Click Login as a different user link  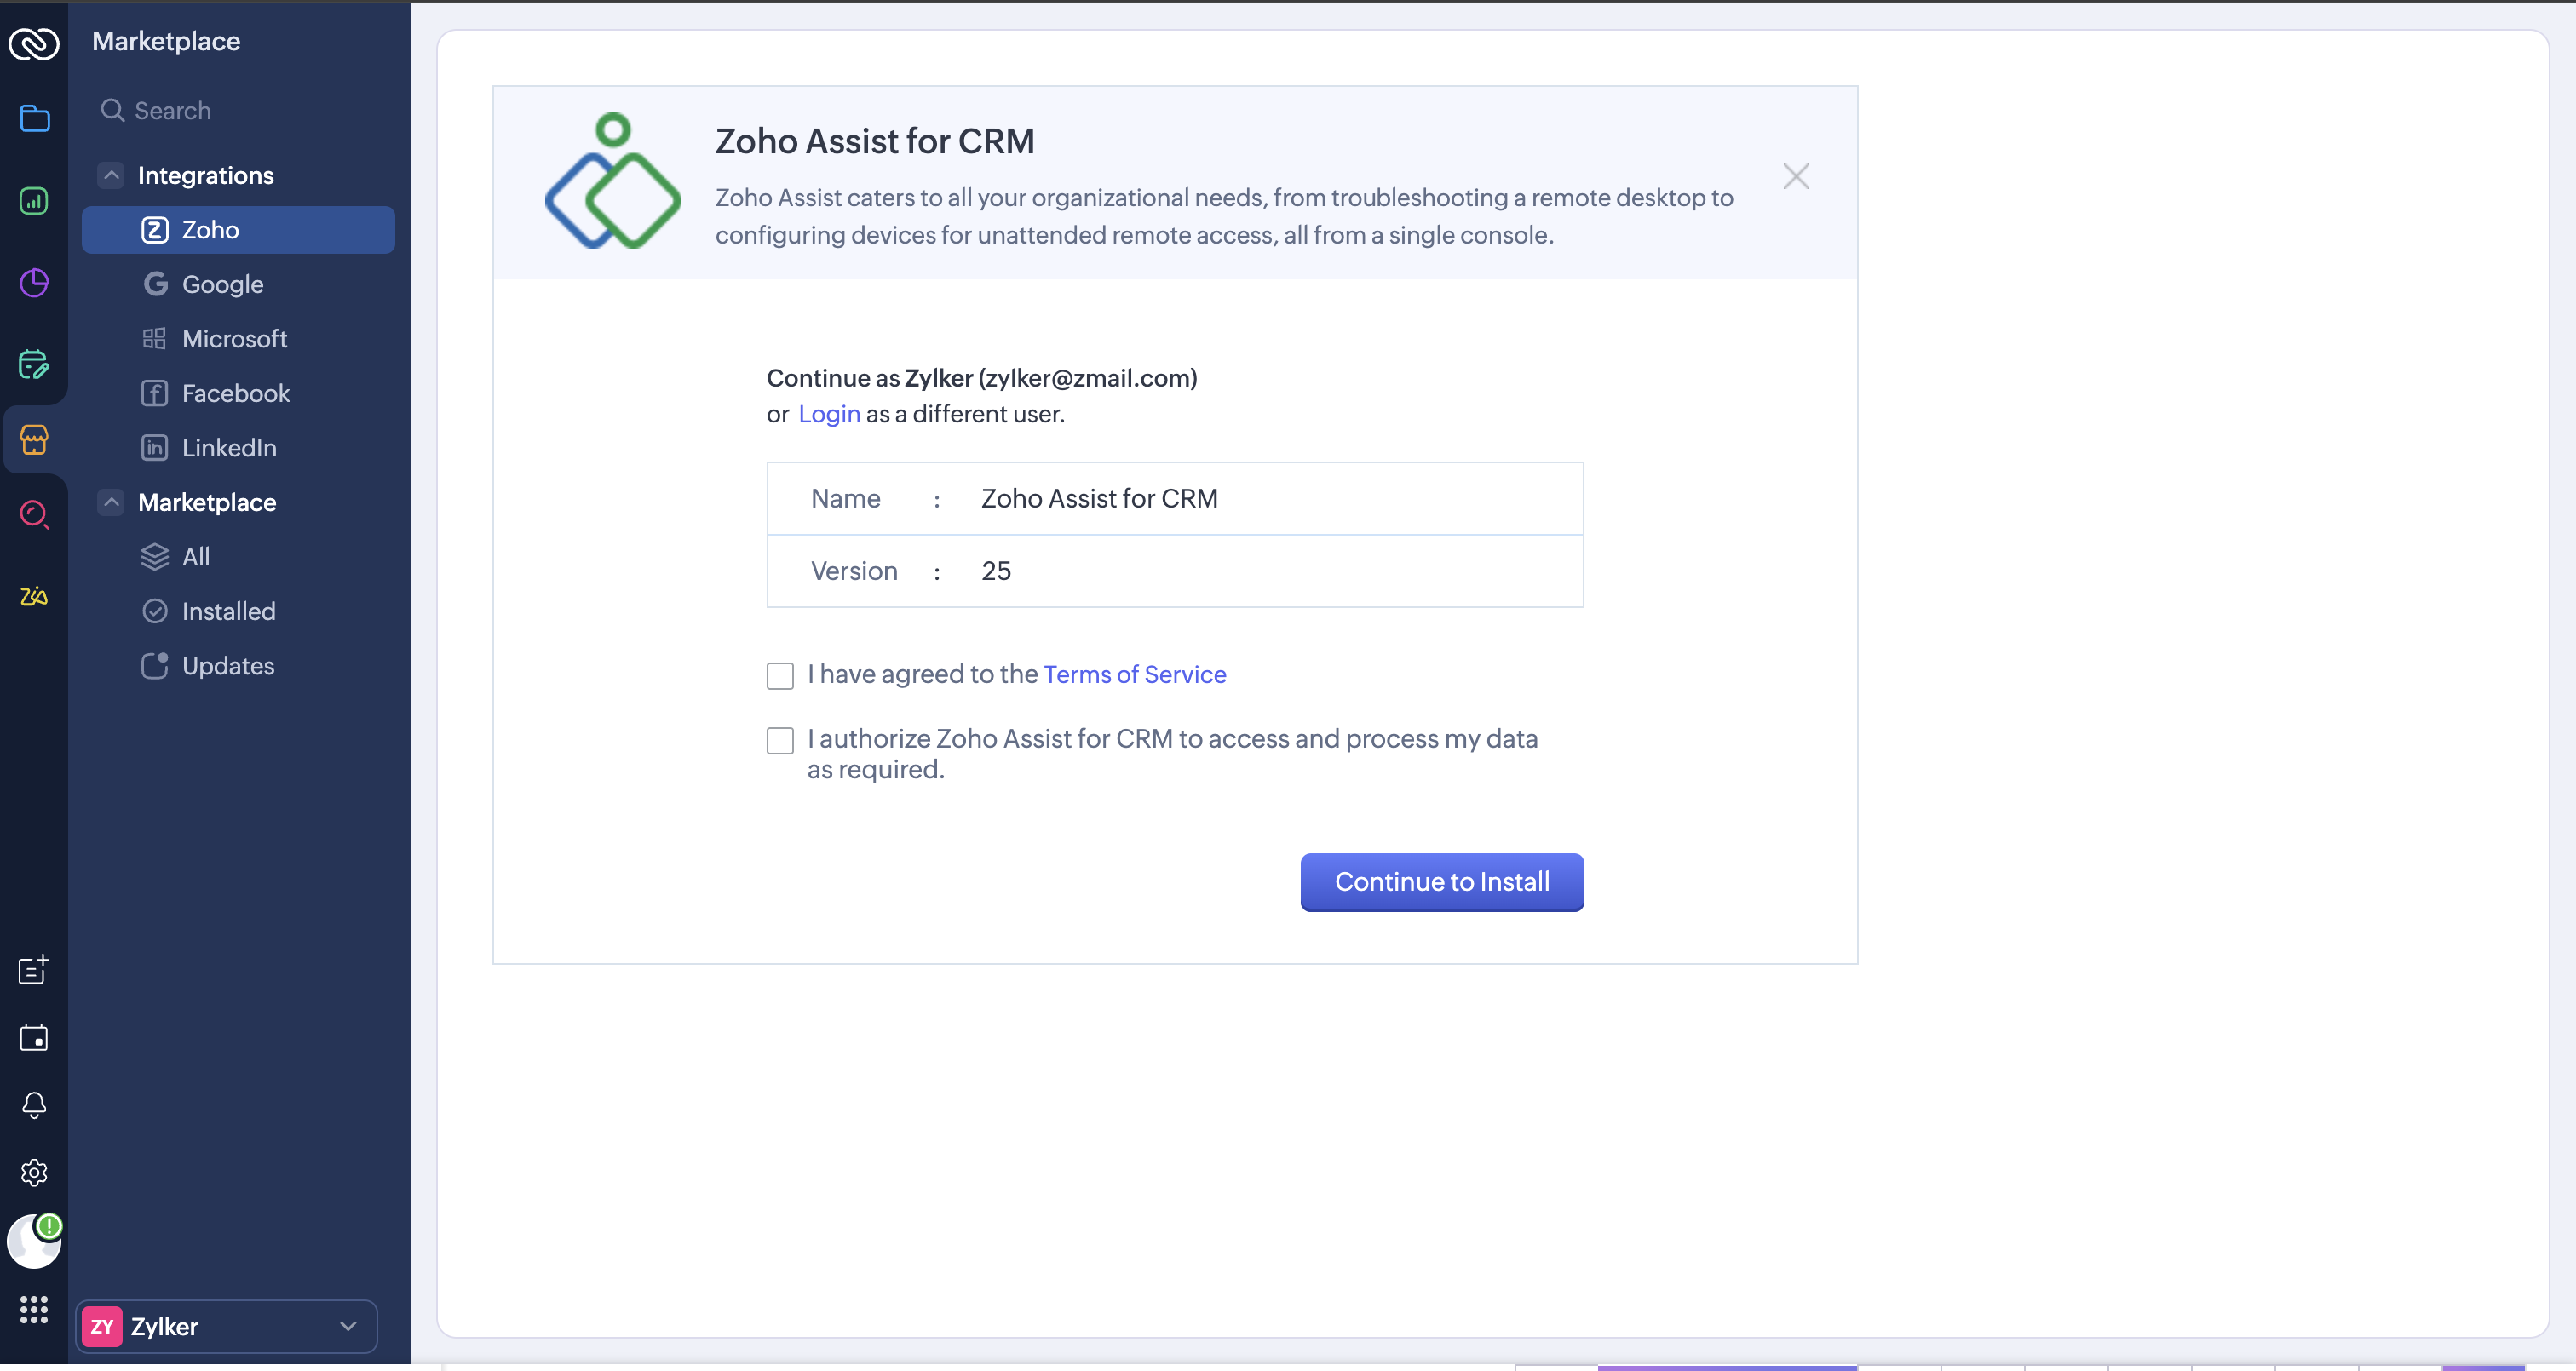point(828,414)
